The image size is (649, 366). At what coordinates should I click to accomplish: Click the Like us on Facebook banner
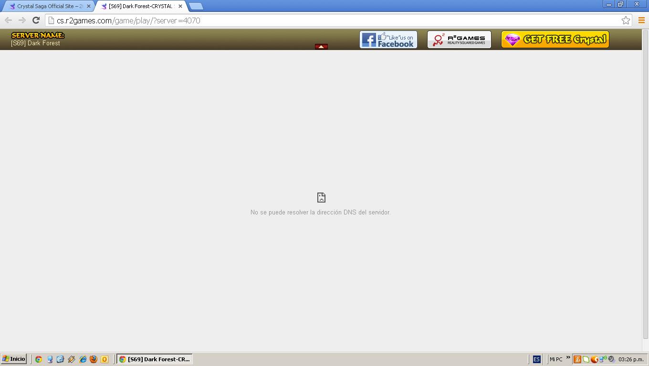(388, 40)
